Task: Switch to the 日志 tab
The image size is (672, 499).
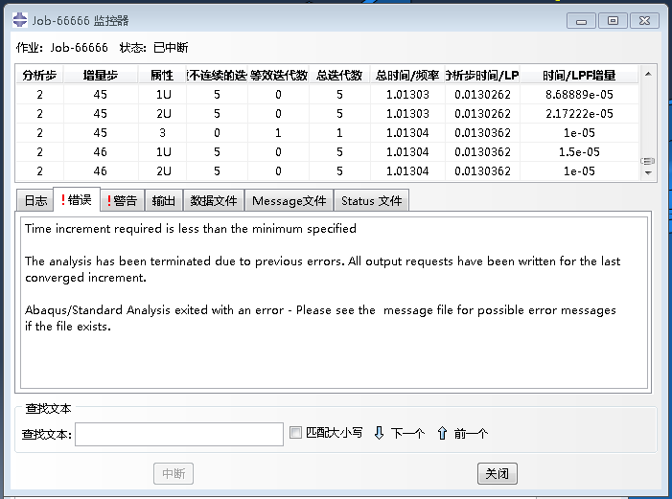Action: [35, 200]
